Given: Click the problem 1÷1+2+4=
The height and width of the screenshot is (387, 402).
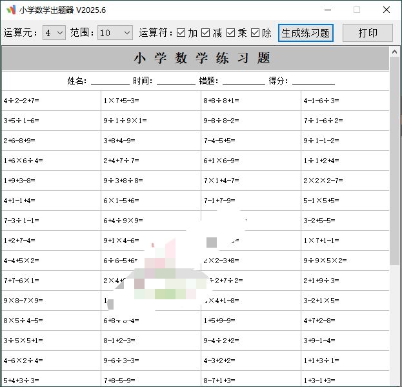Looking at the screenshot, I should (x=321, y=161).
